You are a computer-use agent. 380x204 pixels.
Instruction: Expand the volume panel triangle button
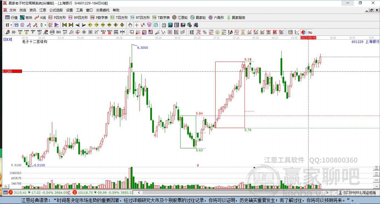6,186
